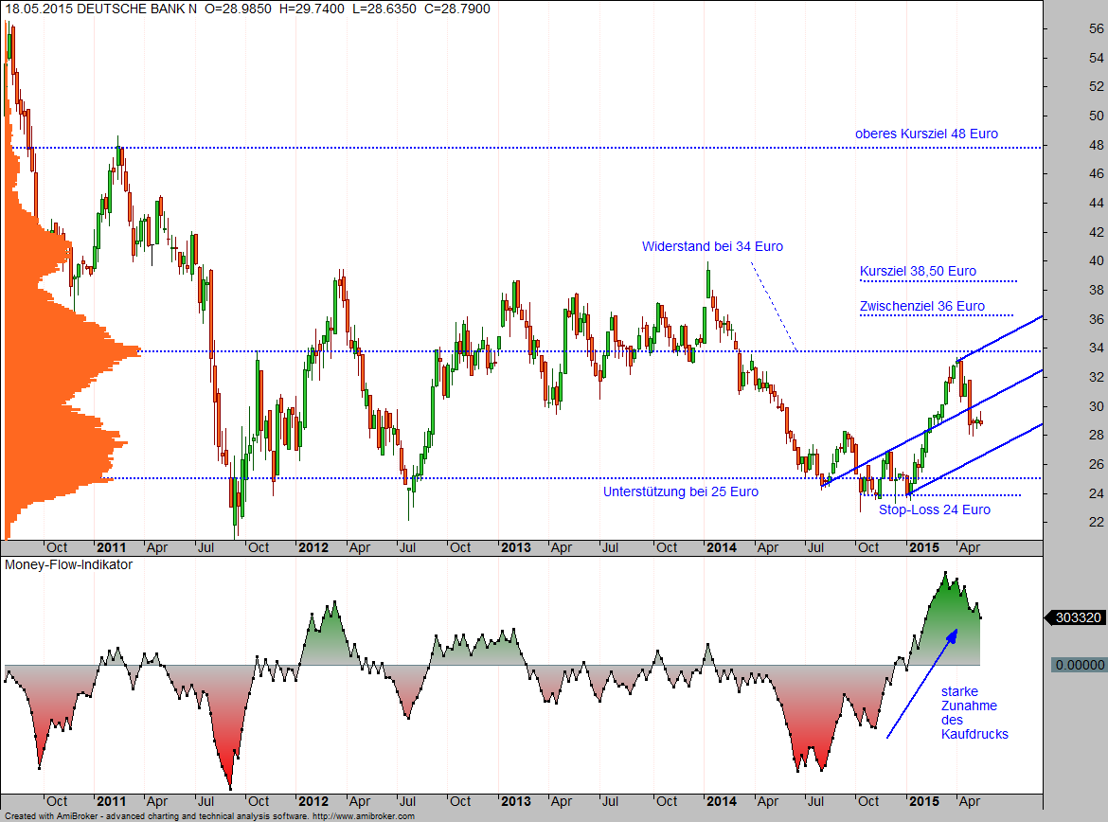Click the close value C=28.7900
Screen dimensions: 1108x822
pos(457,9)
